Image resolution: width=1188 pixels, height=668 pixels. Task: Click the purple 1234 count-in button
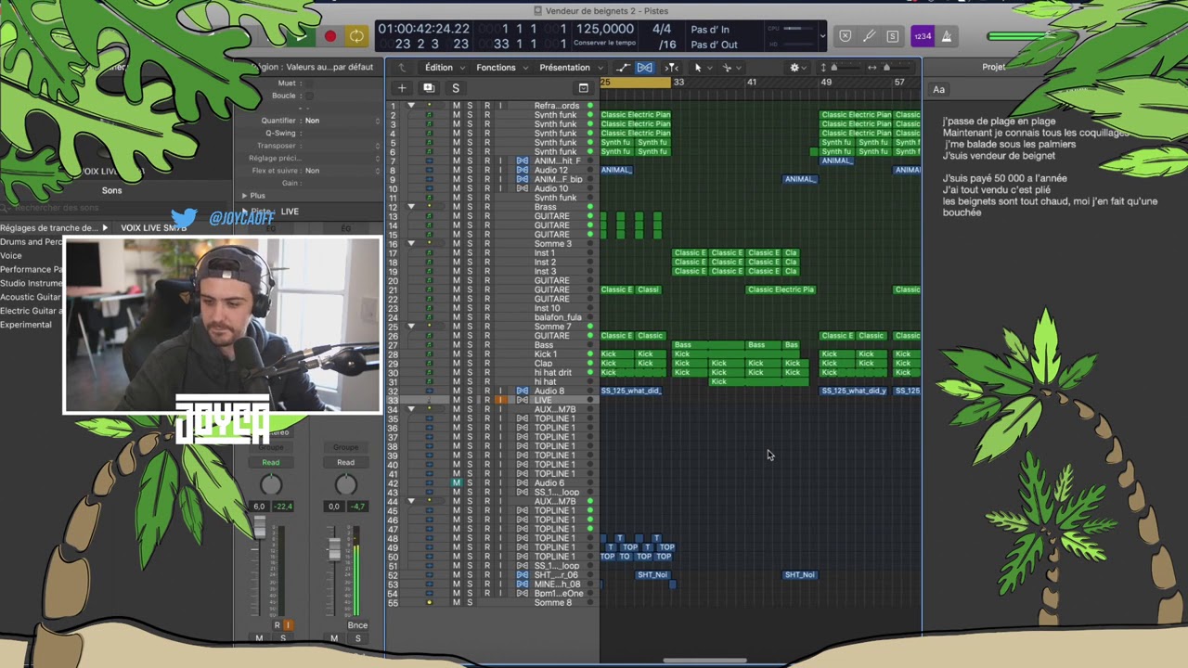coord(923,36)
